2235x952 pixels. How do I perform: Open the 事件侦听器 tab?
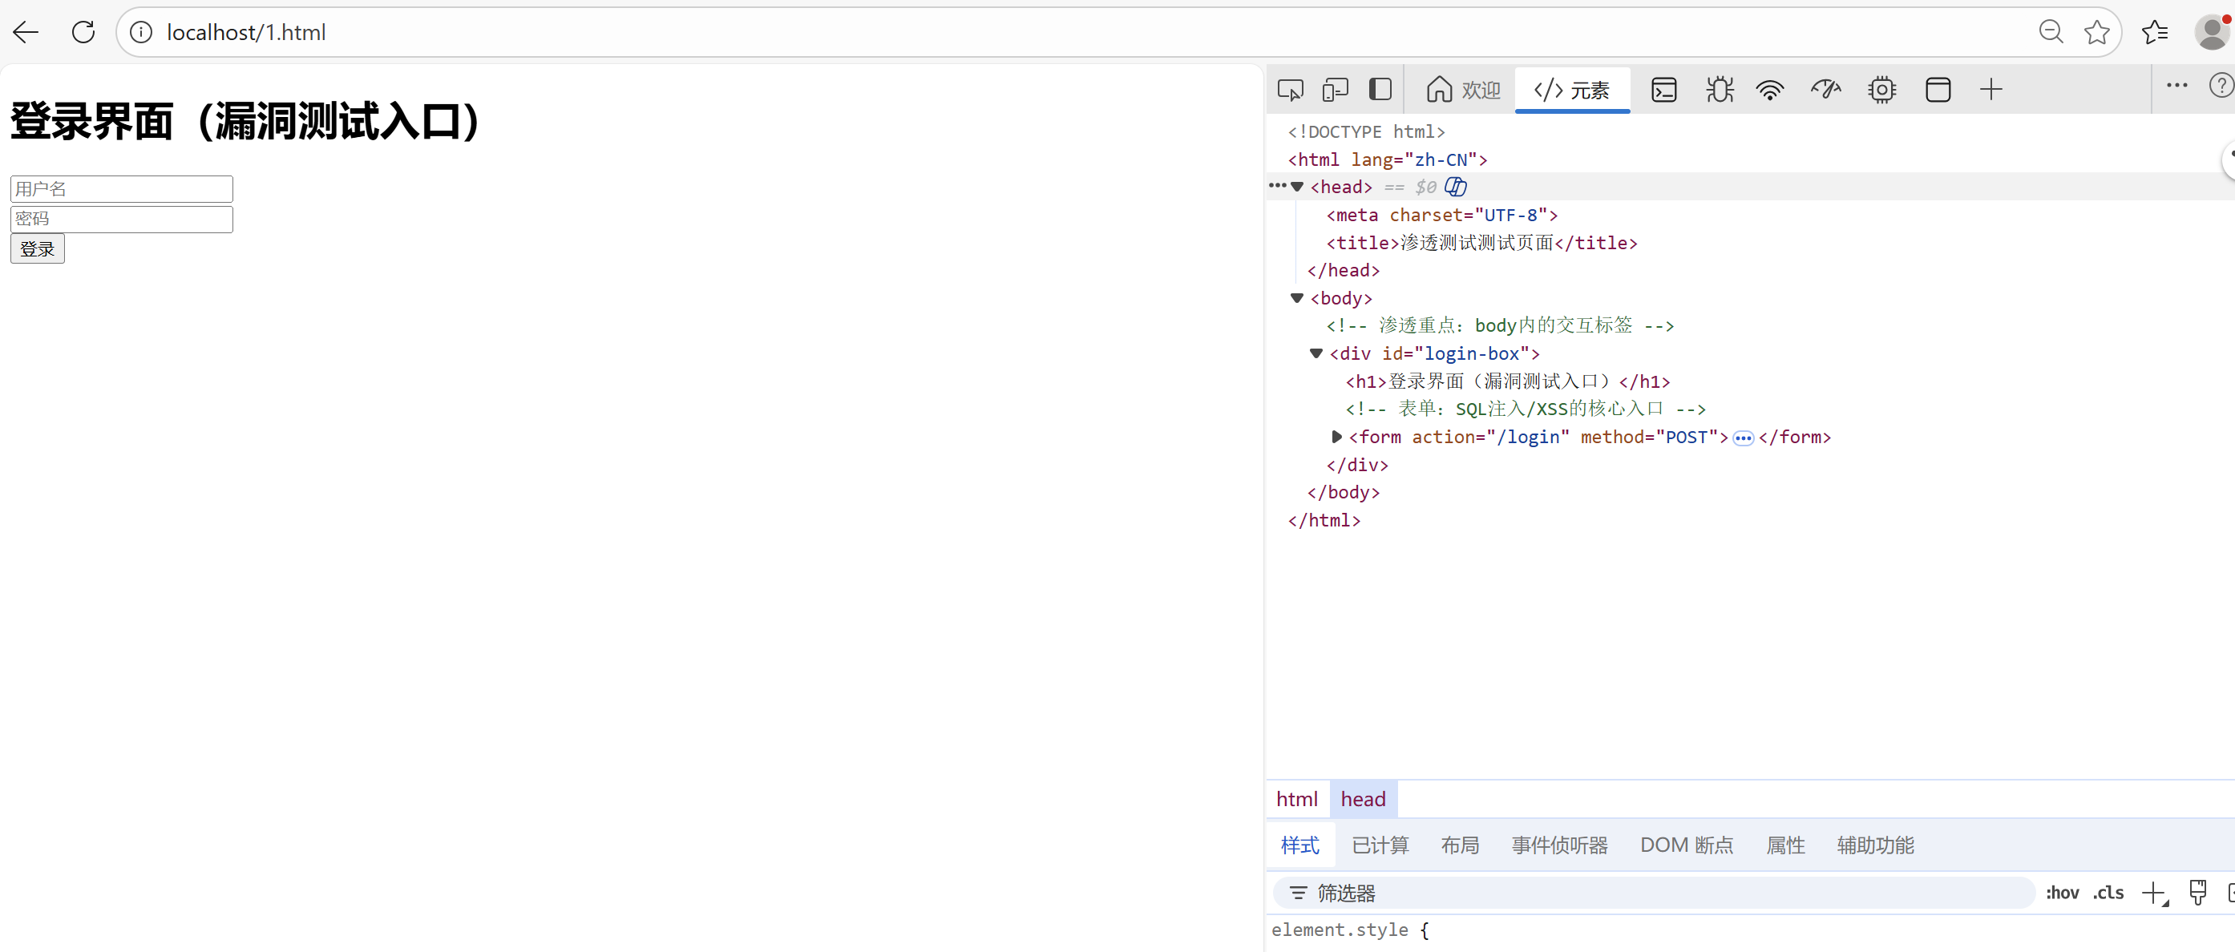point(1558,845)
